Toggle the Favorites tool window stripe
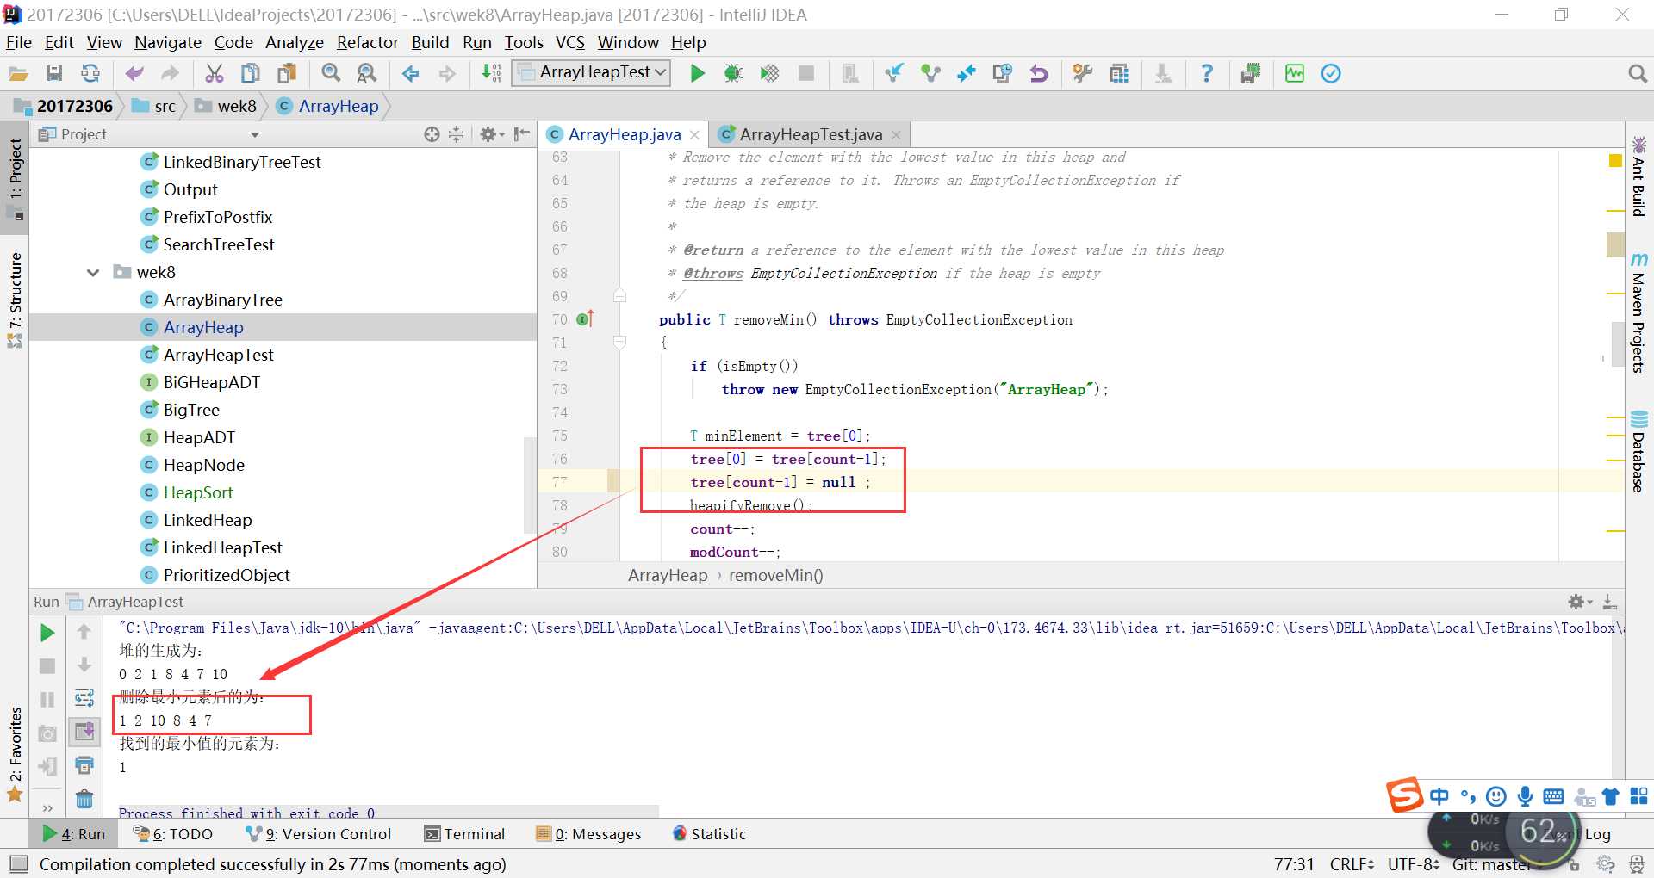Image resolution: width=1654 pixels, height=878 pixels. click(x=16, y=755)
